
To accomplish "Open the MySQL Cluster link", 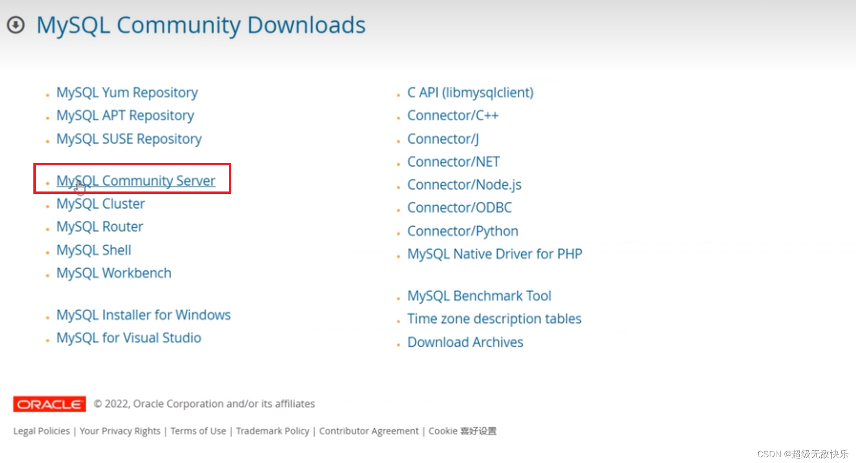I will click(100, 204).
